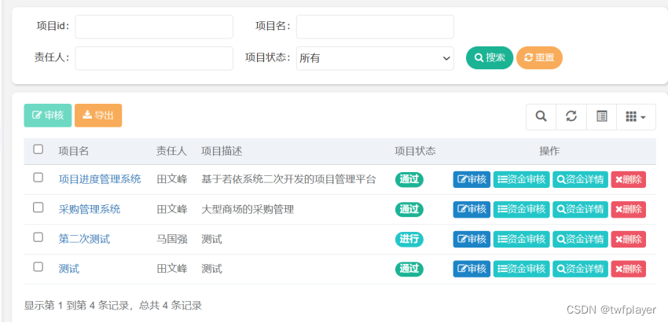
Task: Click the 项目名 column header
Action: click(74, 151)
